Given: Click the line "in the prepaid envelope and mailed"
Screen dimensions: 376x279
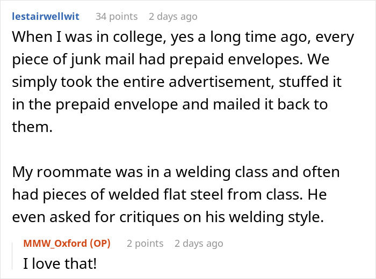Looking at the screenshot, I should (170, 105).
